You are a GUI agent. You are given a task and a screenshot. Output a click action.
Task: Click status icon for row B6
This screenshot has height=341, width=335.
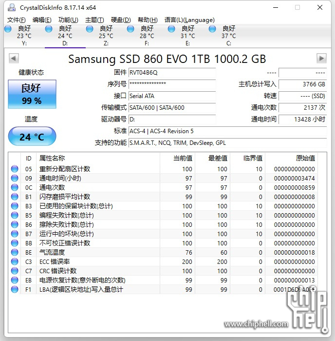[x=15, y=224]
